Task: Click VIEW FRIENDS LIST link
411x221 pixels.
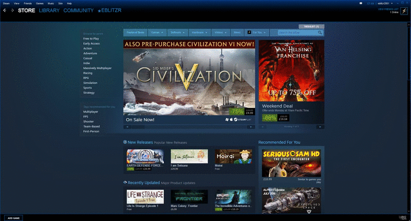Action: pos(388,9)
